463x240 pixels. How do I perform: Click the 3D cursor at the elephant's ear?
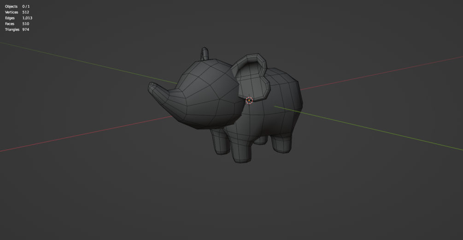pos(249,100)
